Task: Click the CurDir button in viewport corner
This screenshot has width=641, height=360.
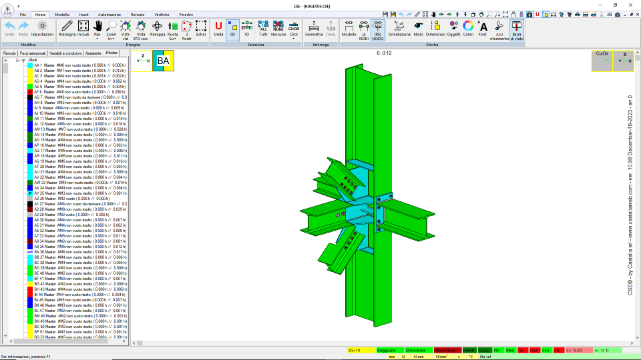Action: [x=602, y=61]
